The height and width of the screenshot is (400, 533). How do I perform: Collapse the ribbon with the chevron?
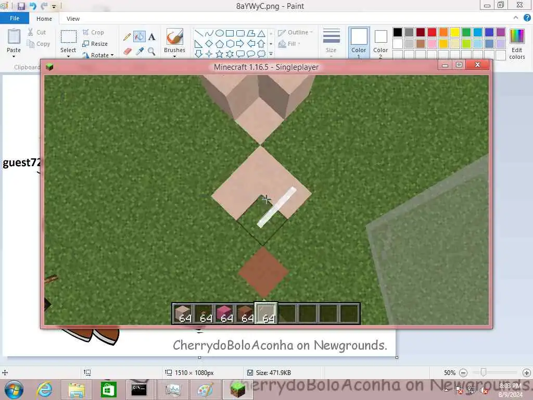pos(516,18)
